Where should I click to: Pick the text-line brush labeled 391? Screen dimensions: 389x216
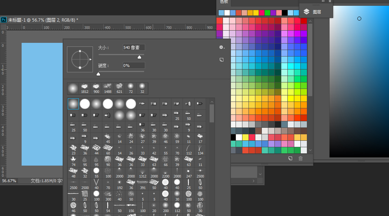tap(143, 184)
